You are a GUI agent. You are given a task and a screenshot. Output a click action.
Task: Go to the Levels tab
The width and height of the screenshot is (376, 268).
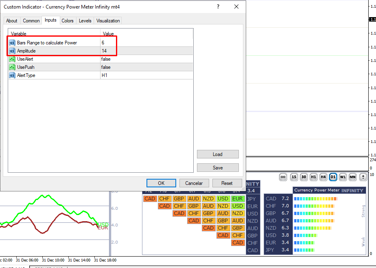[x=85, y=21]
